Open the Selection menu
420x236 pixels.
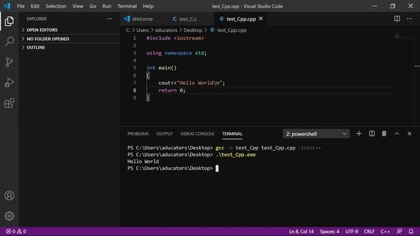tap(56, 6)
